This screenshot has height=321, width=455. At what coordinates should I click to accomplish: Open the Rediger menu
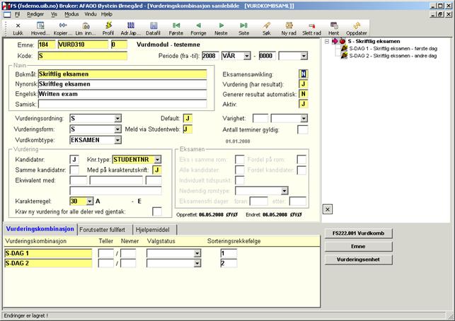click(x=35, y=13)
